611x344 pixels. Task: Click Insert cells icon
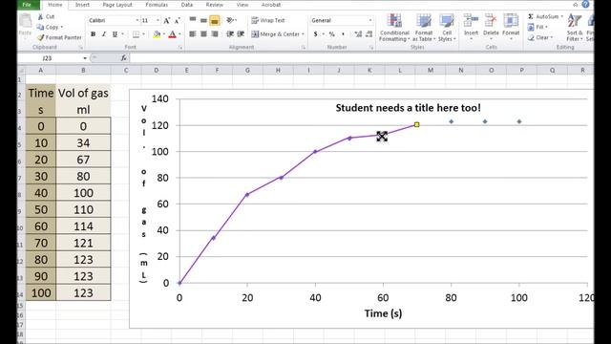[x=471, y=21]
